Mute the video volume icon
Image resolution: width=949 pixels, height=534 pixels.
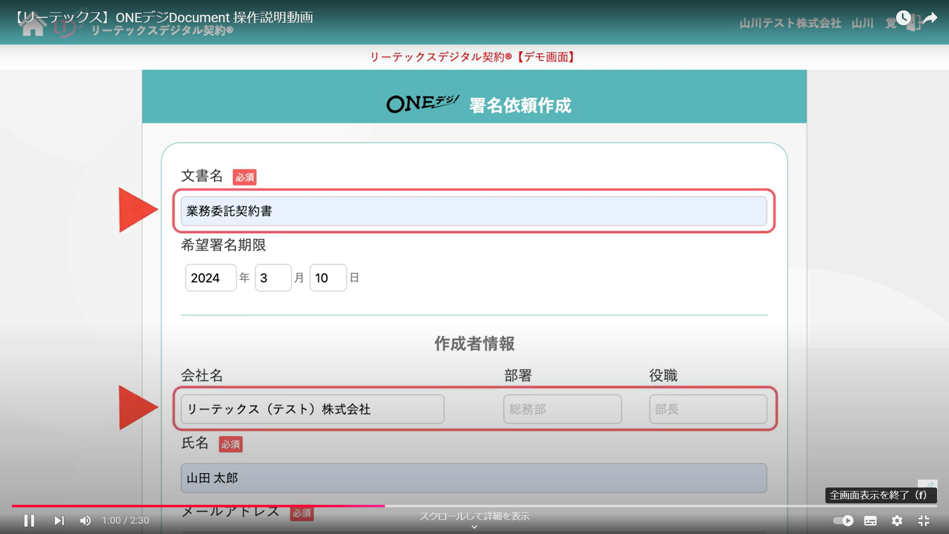85,520
